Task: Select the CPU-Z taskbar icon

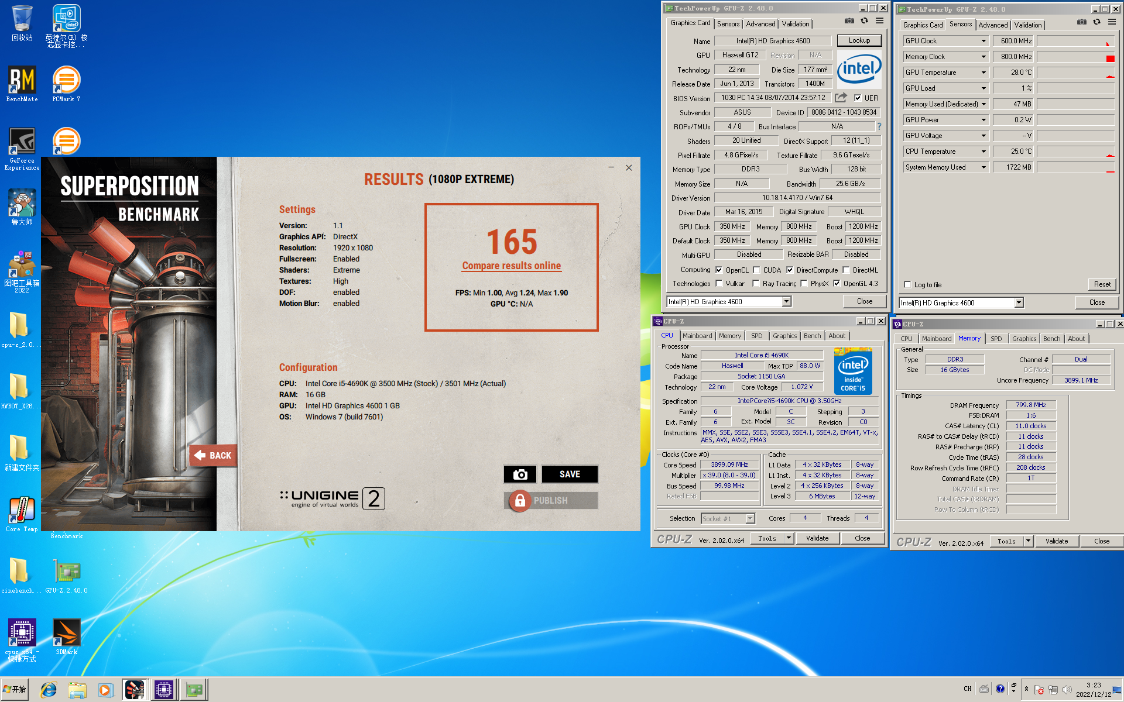Action: pyautogui.click(x=164, y=690)
